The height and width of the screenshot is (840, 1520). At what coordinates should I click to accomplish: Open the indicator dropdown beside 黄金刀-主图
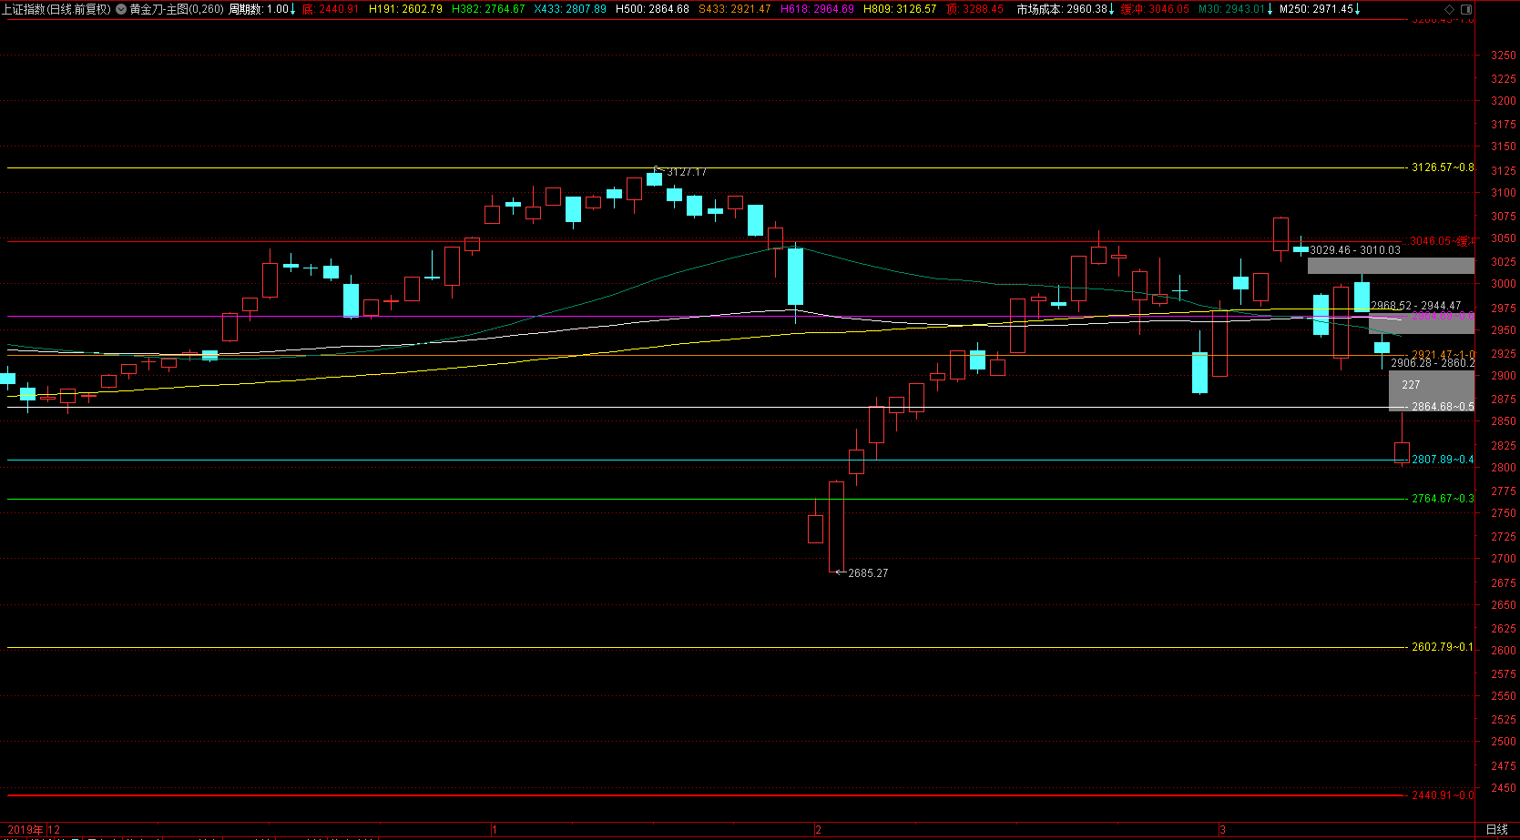coord(121,9)
